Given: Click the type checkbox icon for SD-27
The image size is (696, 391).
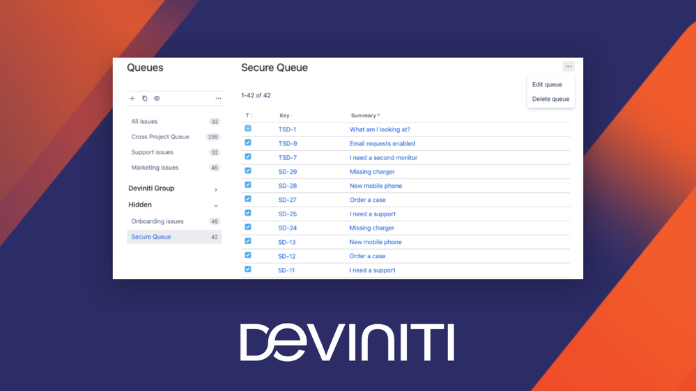Looking at the screenshot, I should pyautogui.click(x=248, y=199).
